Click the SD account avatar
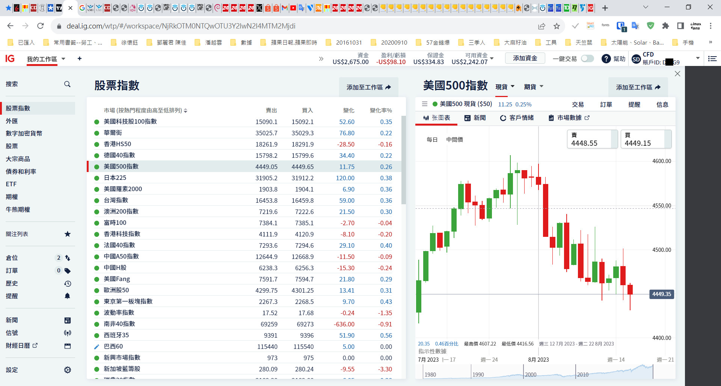This screenshot has height=386, width=721. pyautogui.click(x=636, y=59)
